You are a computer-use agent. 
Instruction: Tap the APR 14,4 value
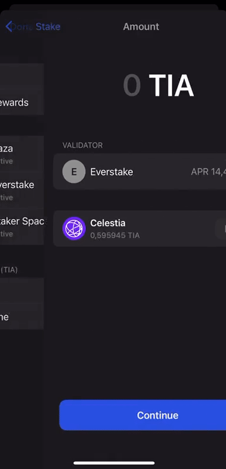208,172
